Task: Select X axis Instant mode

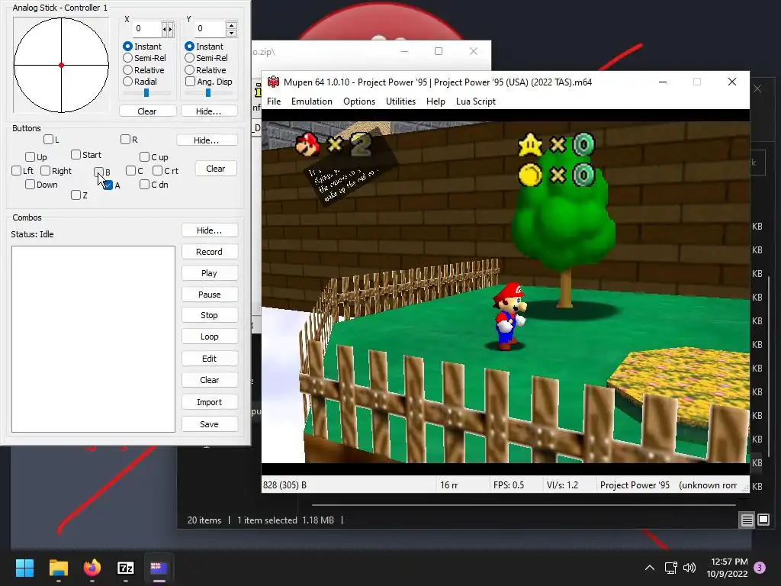Action: [x=127, y=47]
